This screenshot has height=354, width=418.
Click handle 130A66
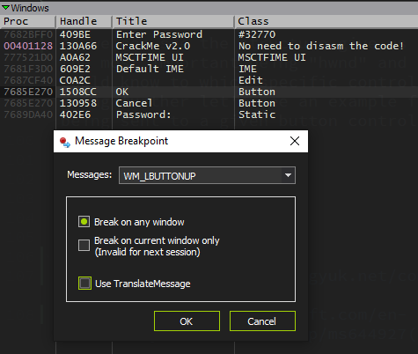(78, 46)
